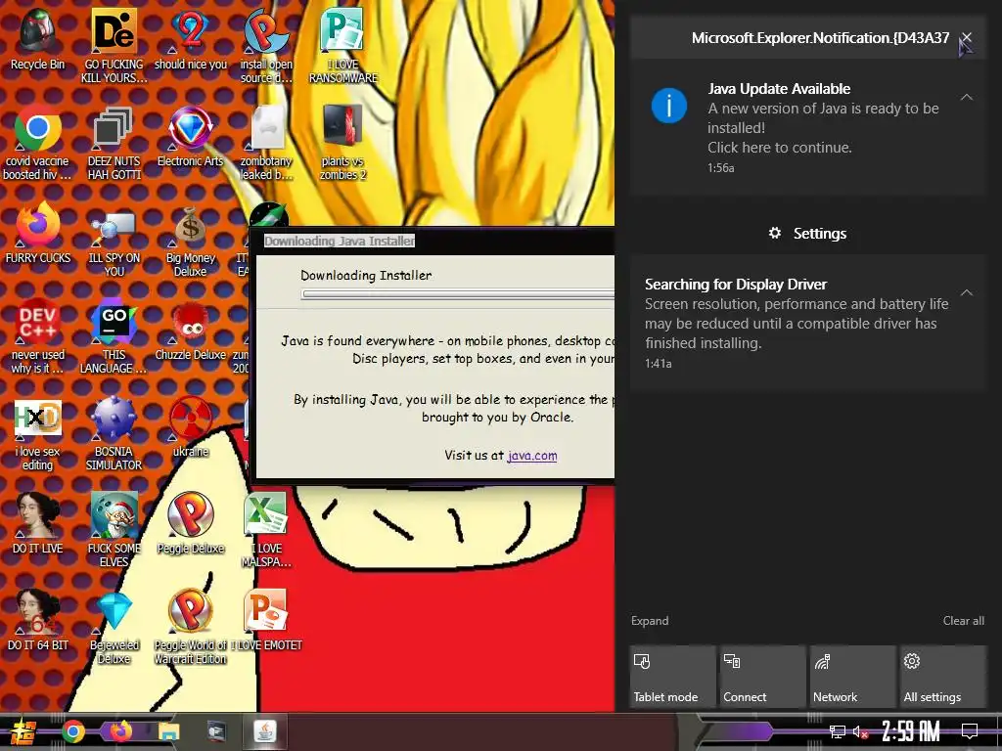
Task: Open the Settings notification group header
Action: [807, 233]
